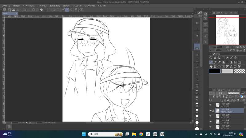Select black main color swatch
Screen dimensions: 246x138
click(x=215, y=71)
